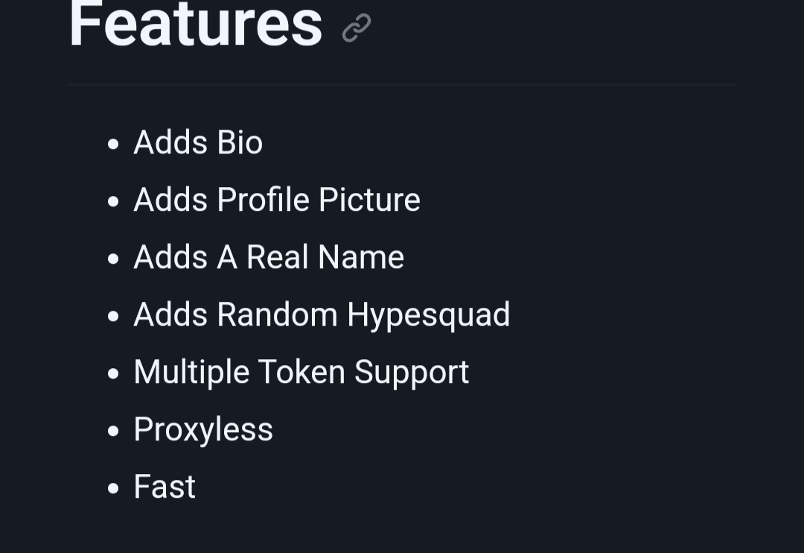This screenshot has height=553, width=804.
Task: Click the "Multiple Token Support" item
Action: coord(301,372)
